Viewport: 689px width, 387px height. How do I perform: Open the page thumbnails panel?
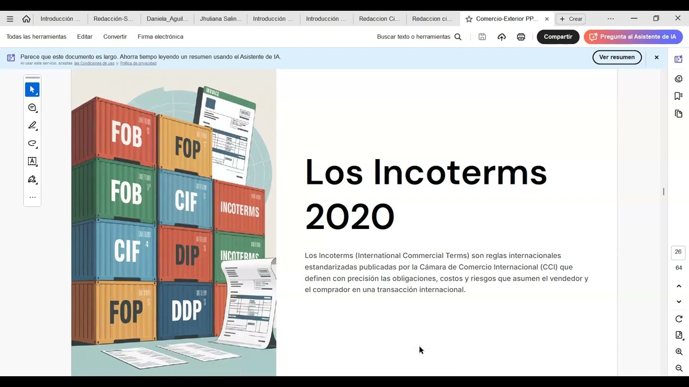pyautogui.click(x=678, y=114)
